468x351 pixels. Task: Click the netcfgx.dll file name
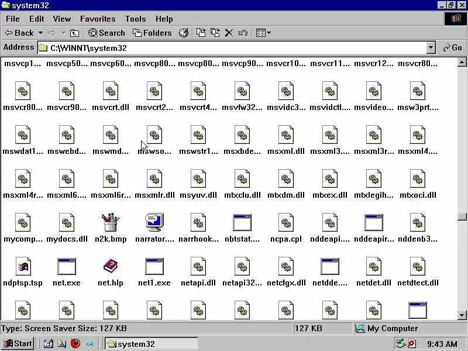click(x=286, y=283)
